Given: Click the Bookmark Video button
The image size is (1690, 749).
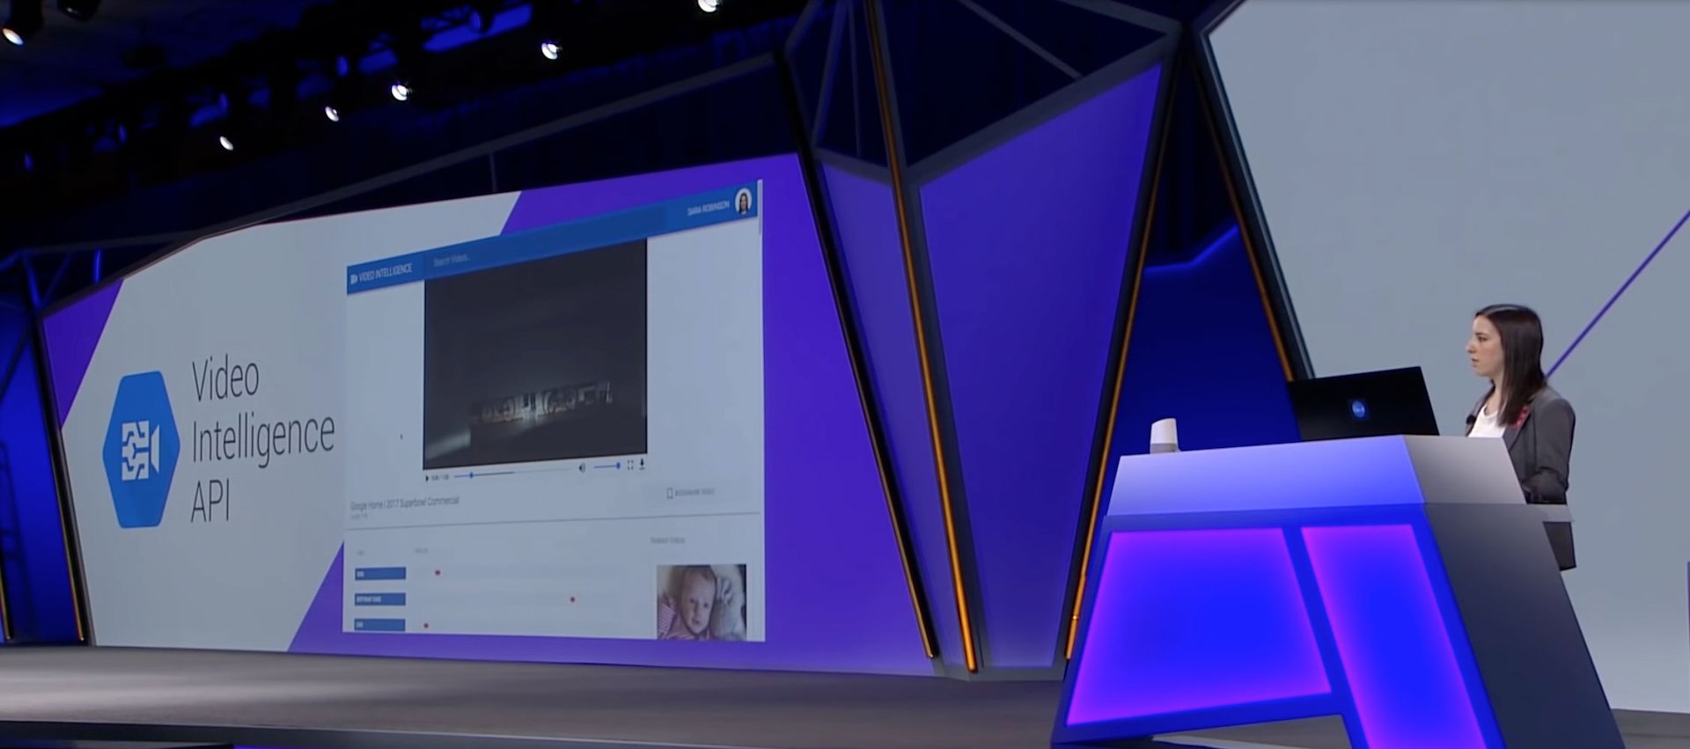Looking at the screenshot, I should 694,493.
